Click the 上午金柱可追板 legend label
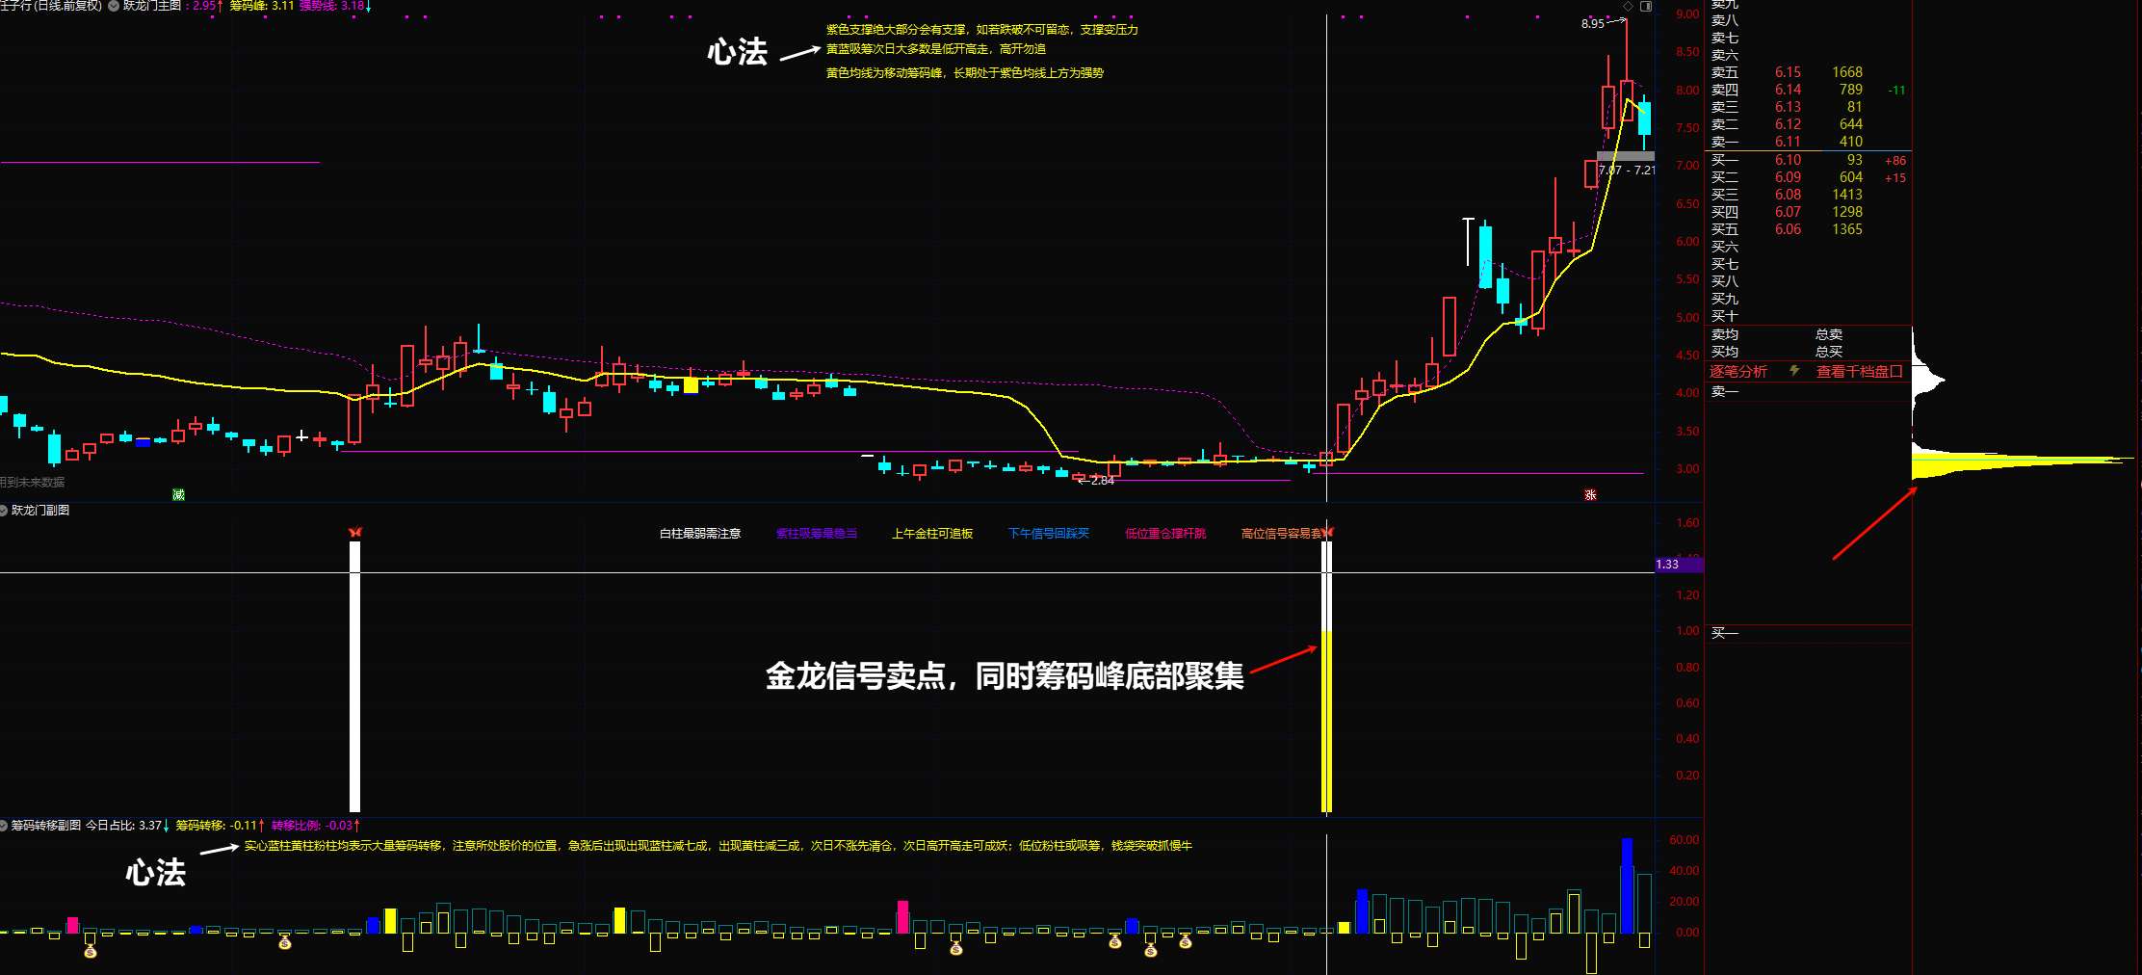 (932, 534)
